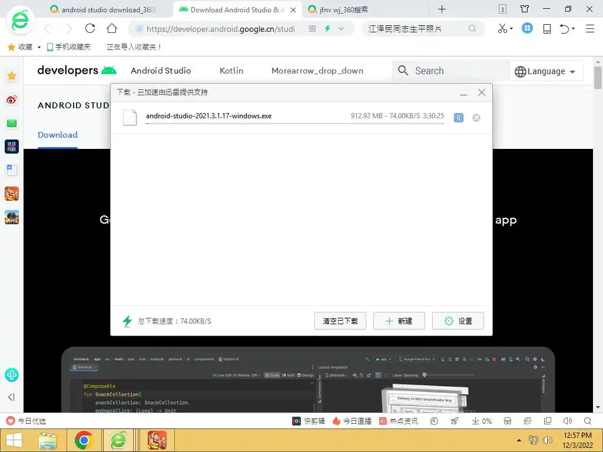
Task: Click the android-studio exe file icon
Action: tap(130, 117)
